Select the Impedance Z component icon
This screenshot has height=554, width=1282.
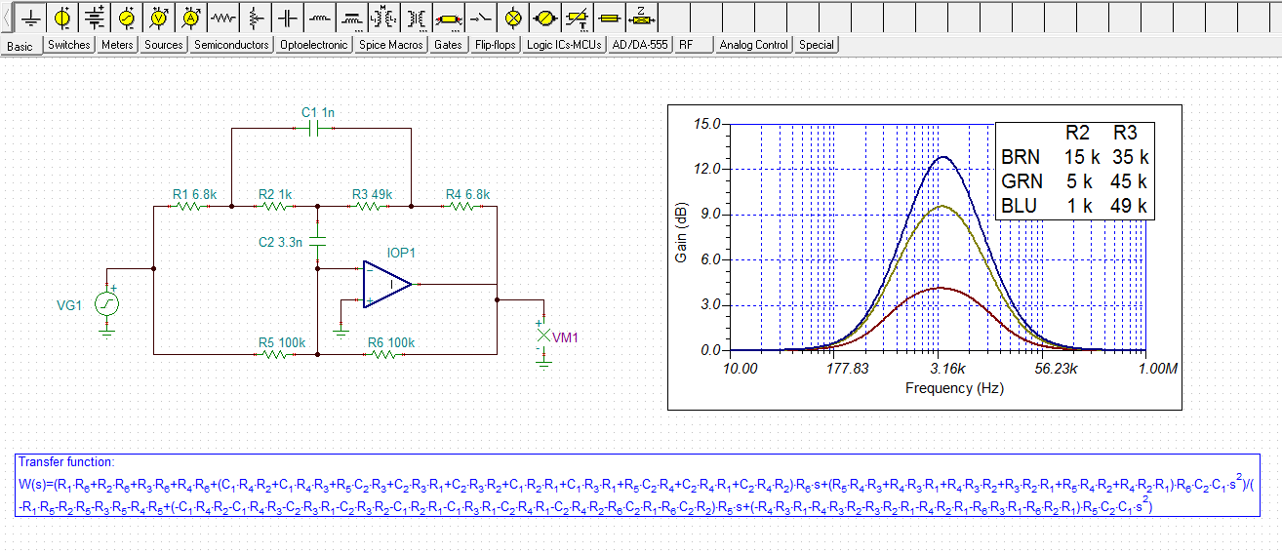pos(643,18)
